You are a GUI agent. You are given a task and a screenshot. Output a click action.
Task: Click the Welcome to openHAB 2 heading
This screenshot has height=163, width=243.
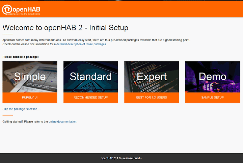65,28
